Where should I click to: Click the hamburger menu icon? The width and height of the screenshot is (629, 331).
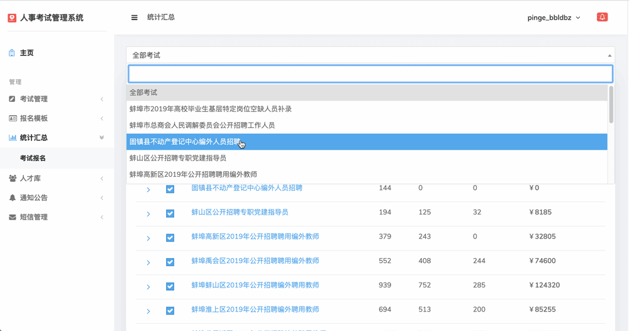click(x=135, y=18)
